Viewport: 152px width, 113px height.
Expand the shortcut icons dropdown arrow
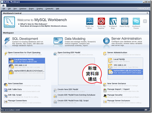point(145,21)
